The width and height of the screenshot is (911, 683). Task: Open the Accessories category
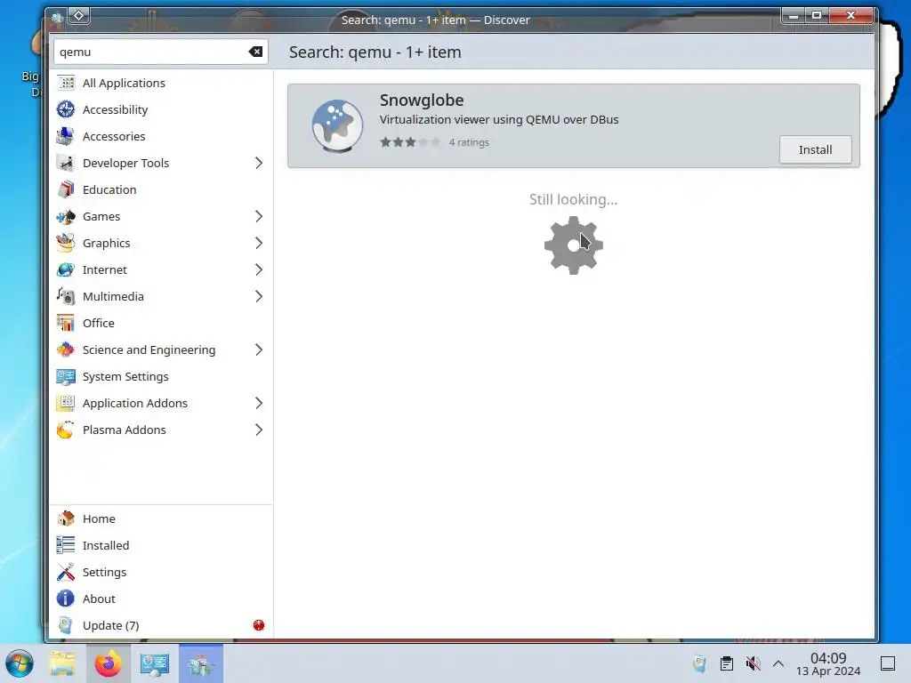160,136
